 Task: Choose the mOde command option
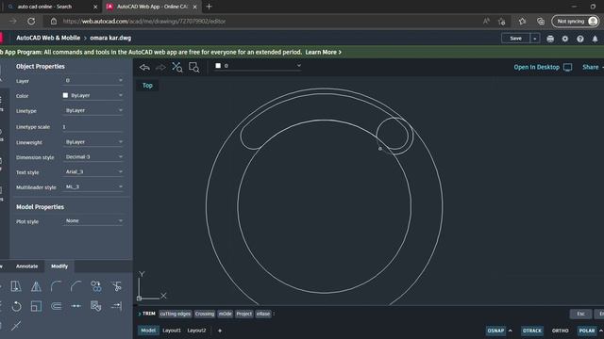[226, 314]
